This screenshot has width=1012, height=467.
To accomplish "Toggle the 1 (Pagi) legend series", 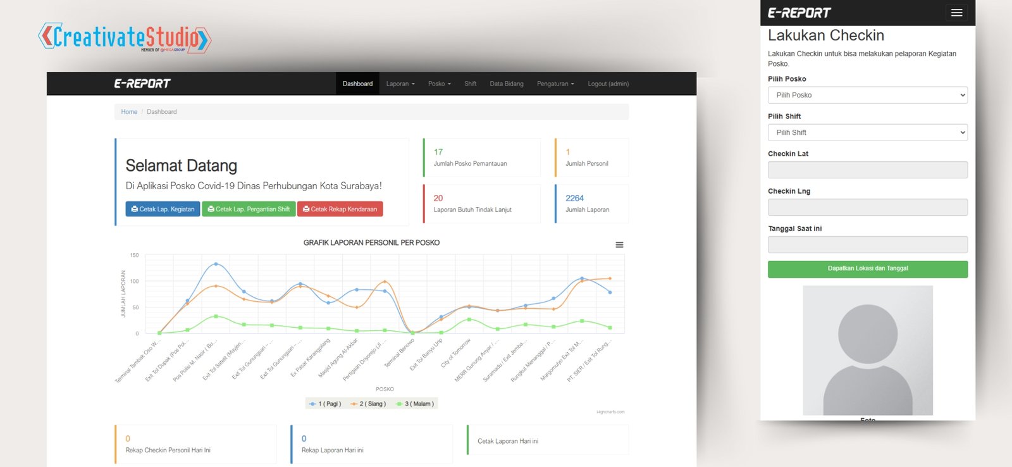I will 325,404.
